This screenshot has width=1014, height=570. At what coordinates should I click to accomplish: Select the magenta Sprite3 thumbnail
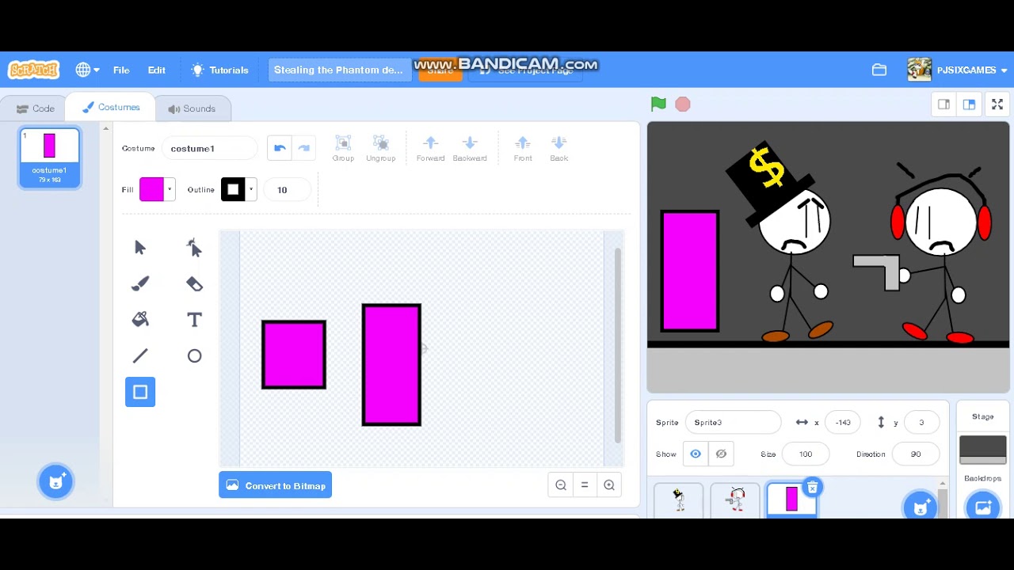(791, 500)
